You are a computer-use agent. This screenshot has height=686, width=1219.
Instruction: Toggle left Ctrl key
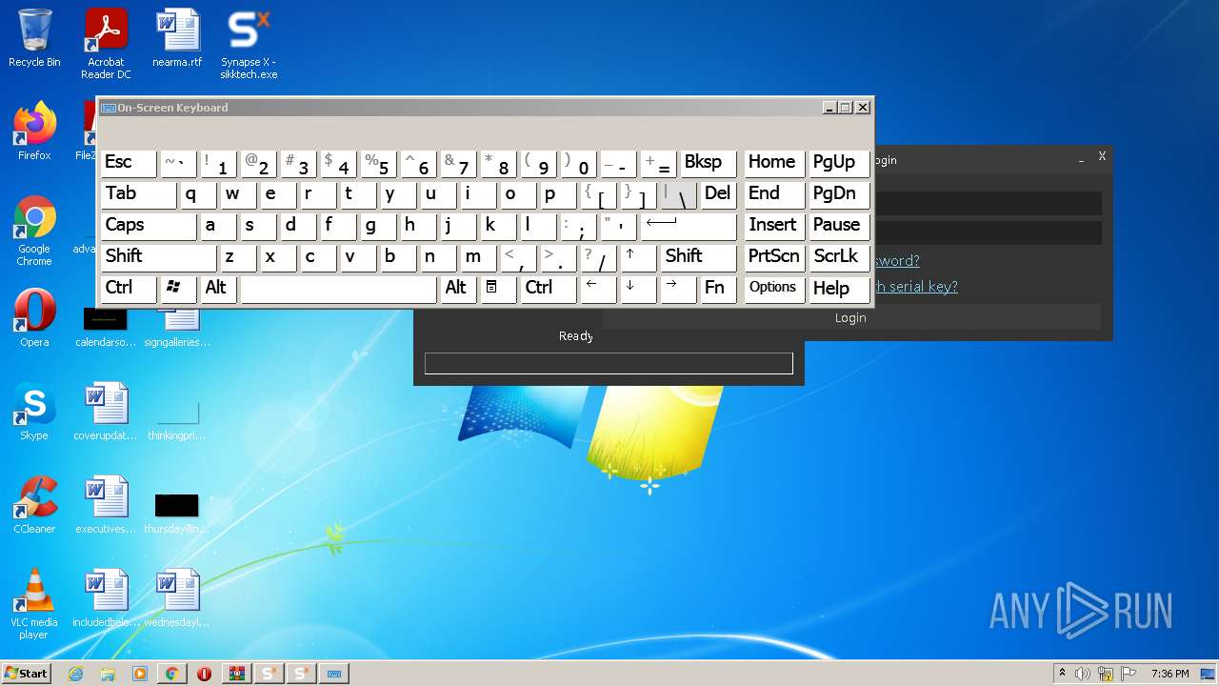point(129,288)
